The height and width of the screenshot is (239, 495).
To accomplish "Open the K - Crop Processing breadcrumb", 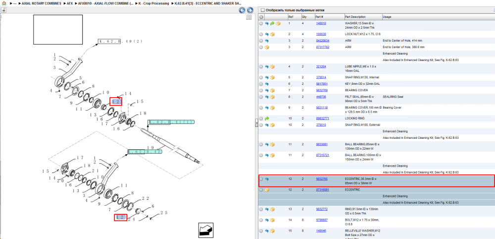I will [x=154, y=3].
